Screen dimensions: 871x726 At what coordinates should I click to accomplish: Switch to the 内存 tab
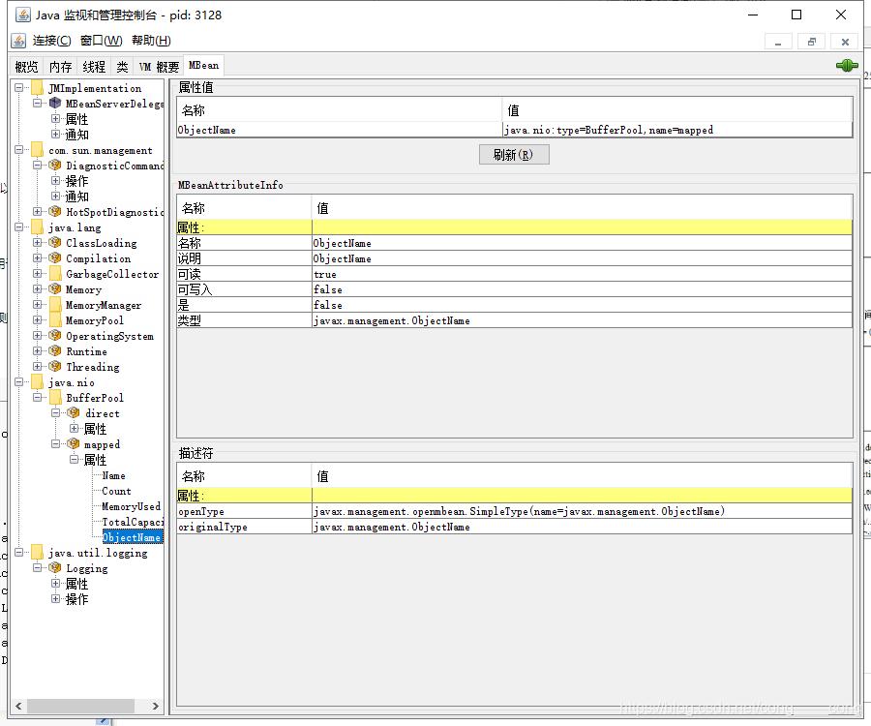coord(60,67)
